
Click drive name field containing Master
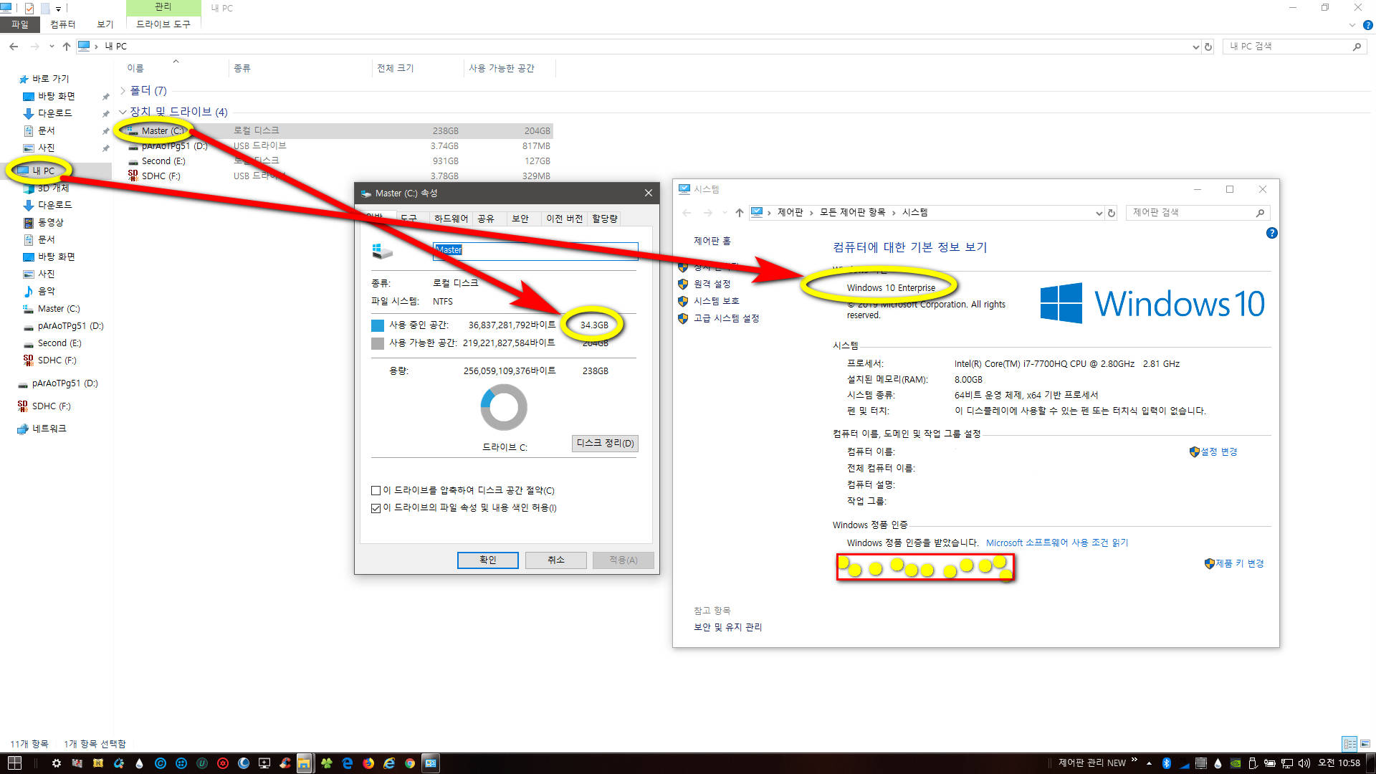[x=535, y=250]
